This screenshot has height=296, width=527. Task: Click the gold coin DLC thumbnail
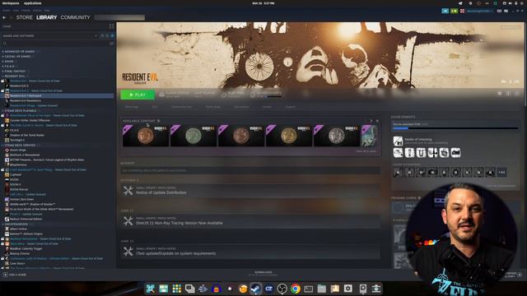[289, 136]
